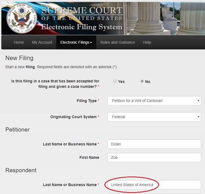205x194 pixels.
Task: Click Petitioner Last Name field with Dolan
Action: pyautogui.click(x=154, y=144)
